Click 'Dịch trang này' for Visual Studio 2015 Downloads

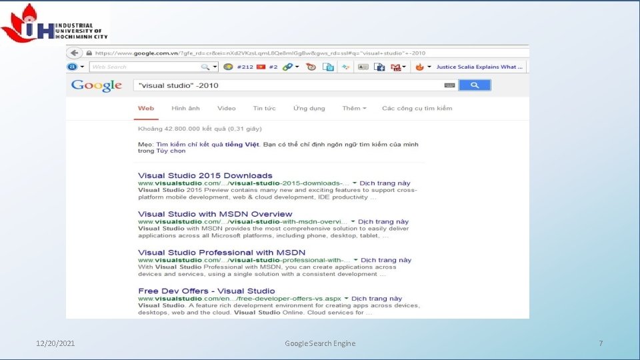[x=385, y=183]
